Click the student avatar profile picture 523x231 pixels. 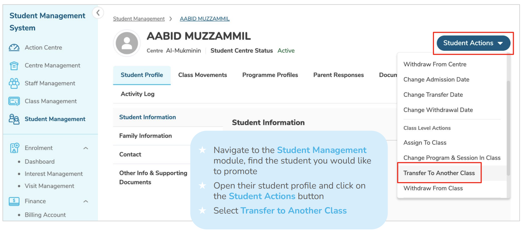click(x=127, y=43)
